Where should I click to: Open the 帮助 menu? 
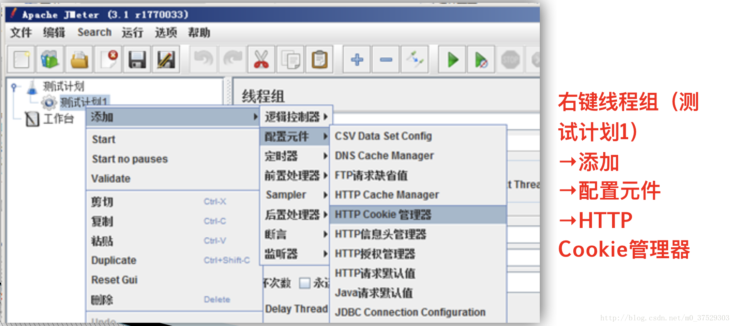[199, 32]
